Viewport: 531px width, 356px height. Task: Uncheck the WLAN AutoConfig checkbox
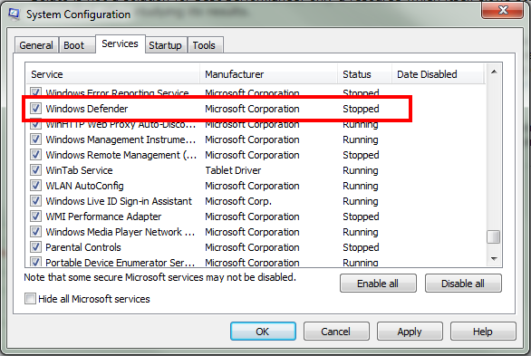[35, 186]
